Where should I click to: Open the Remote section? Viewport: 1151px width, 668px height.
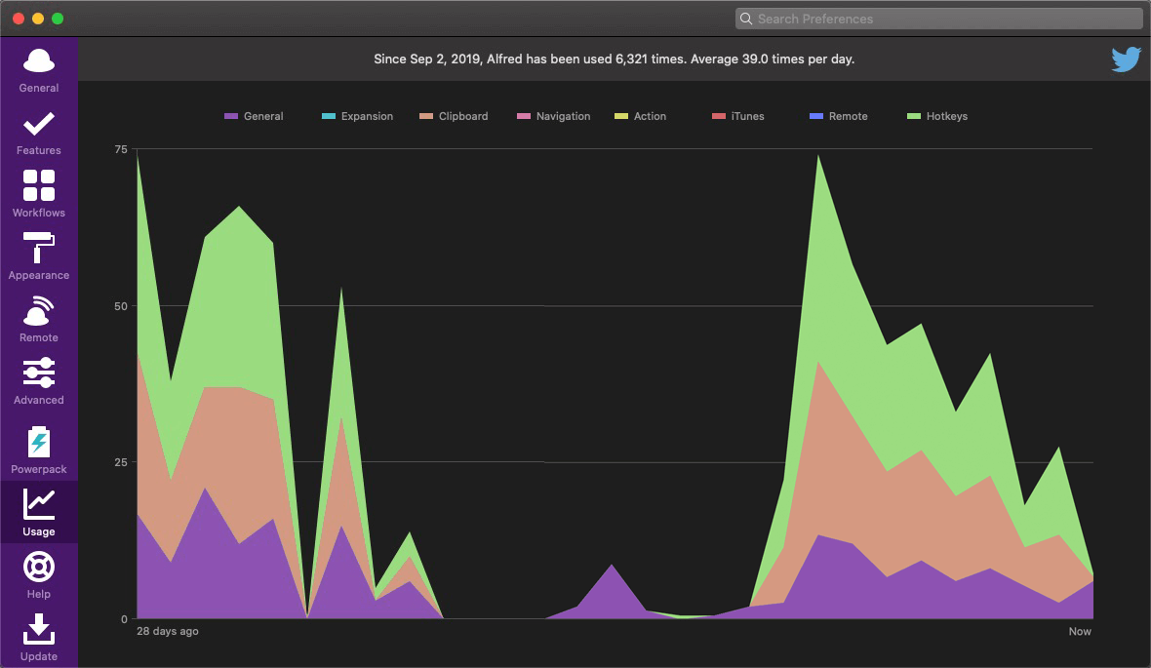click(39, 320)
